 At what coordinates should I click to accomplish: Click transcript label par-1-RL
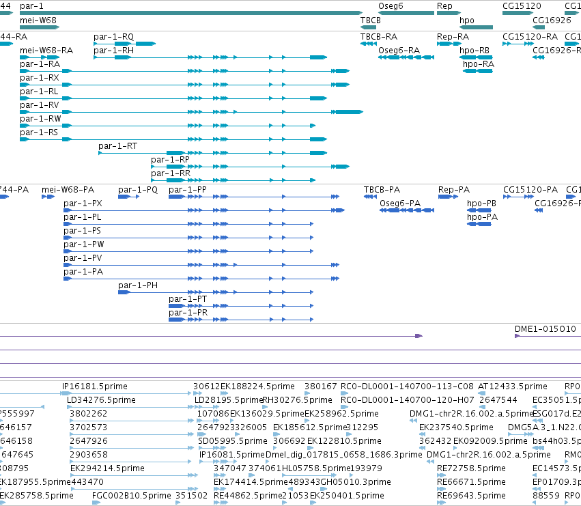point(39,92)
